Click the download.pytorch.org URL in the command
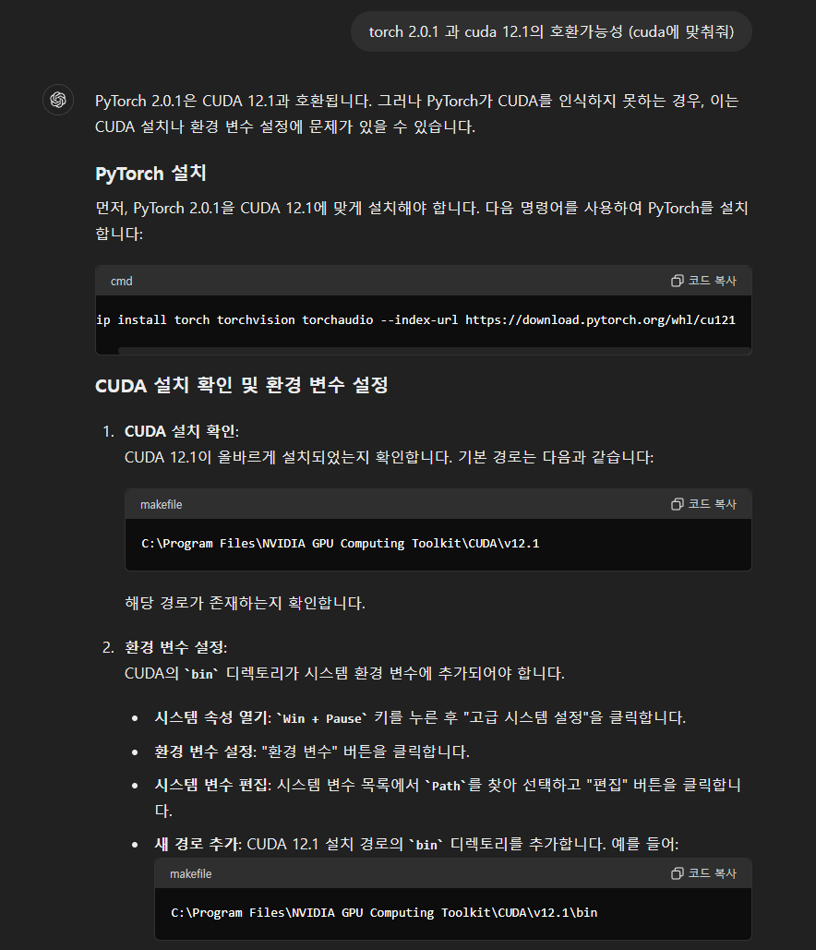 point(600,319)
